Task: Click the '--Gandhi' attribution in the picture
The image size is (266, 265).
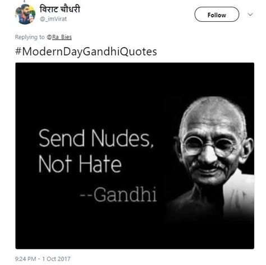Action: (118, 194)
